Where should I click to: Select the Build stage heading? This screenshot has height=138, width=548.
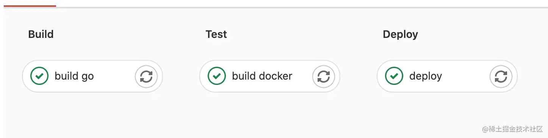(x=41, y=34)
